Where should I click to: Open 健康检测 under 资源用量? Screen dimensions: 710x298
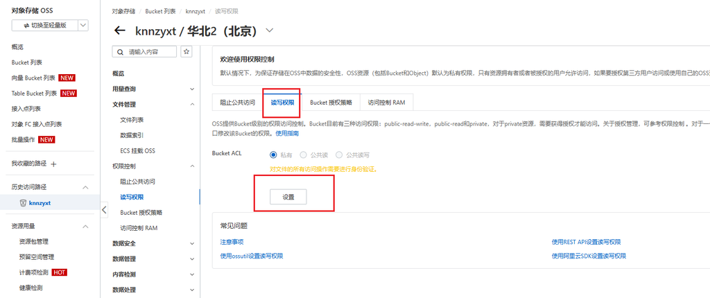coord(31,288)
